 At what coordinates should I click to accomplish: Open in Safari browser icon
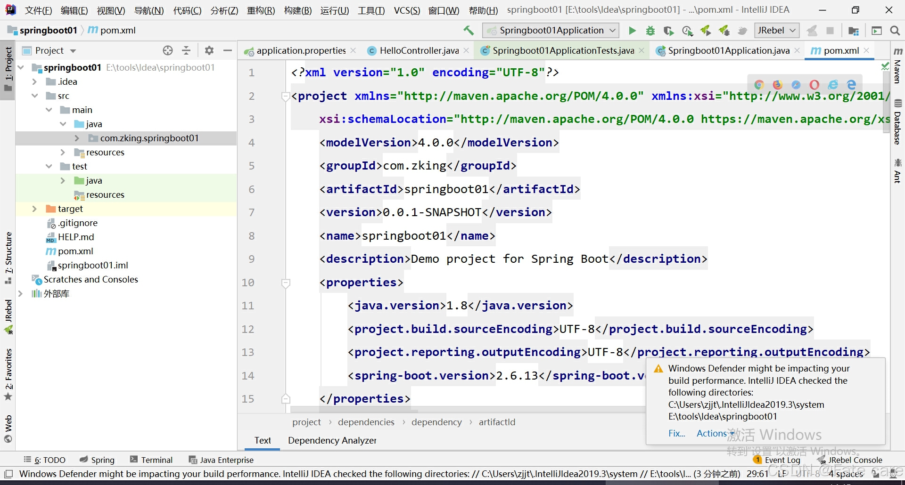click(x=796, y=85)
